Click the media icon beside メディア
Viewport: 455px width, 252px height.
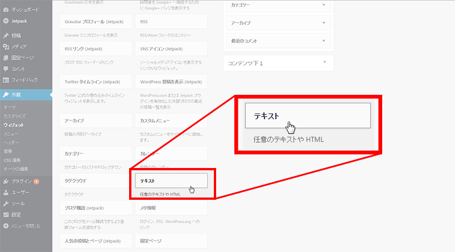point(5,47)
